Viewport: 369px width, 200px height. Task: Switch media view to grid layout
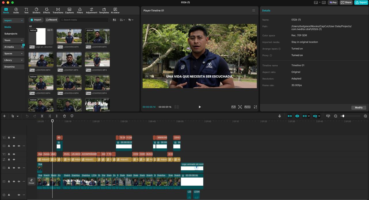pyautogui.click(x=114, y=20)
